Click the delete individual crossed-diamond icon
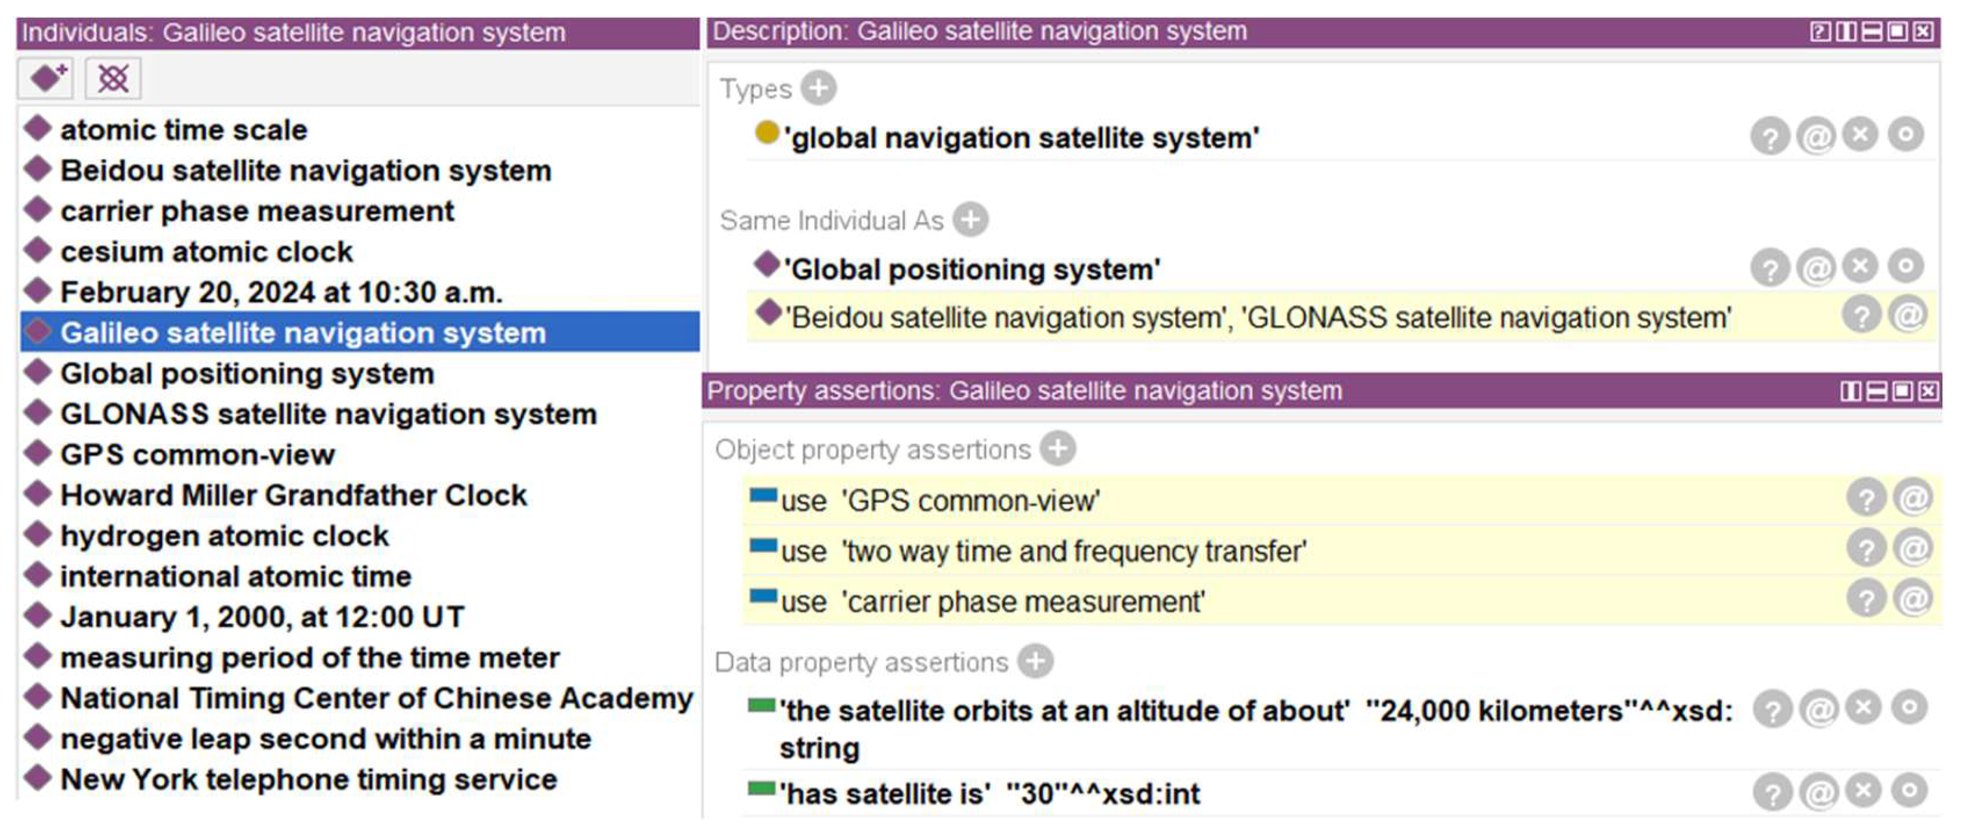 pyautogui.click(x=113, y=78)
